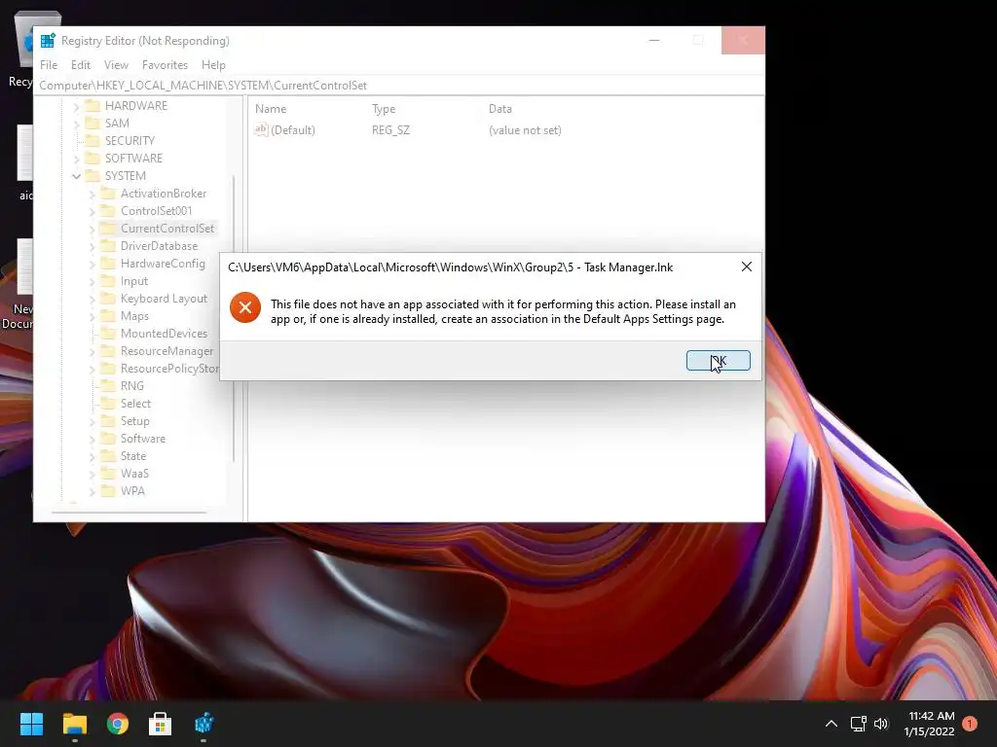Select the ControlSet001 folder icon

pos(109,210)
